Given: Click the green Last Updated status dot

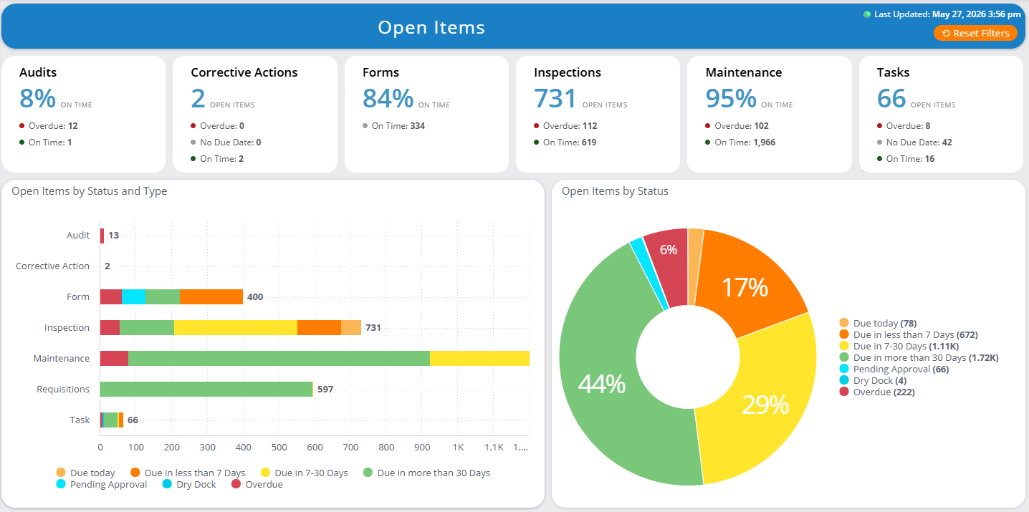Looking at the screenshot, I should point(867,14).
